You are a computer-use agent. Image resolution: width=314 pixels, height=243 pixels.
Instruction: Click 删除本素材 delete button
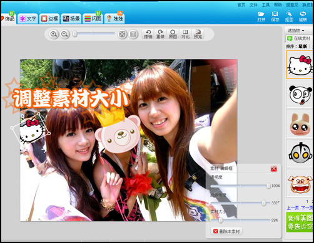[226, 231]
